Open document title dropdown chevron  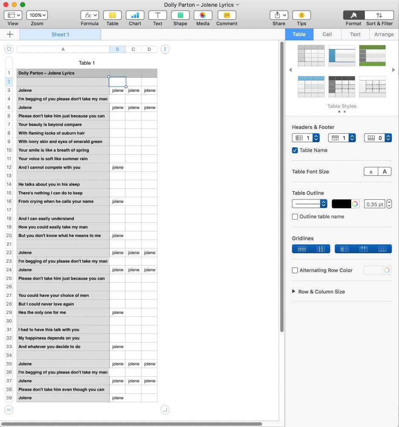pyautogui.click(x=237, y=5)
